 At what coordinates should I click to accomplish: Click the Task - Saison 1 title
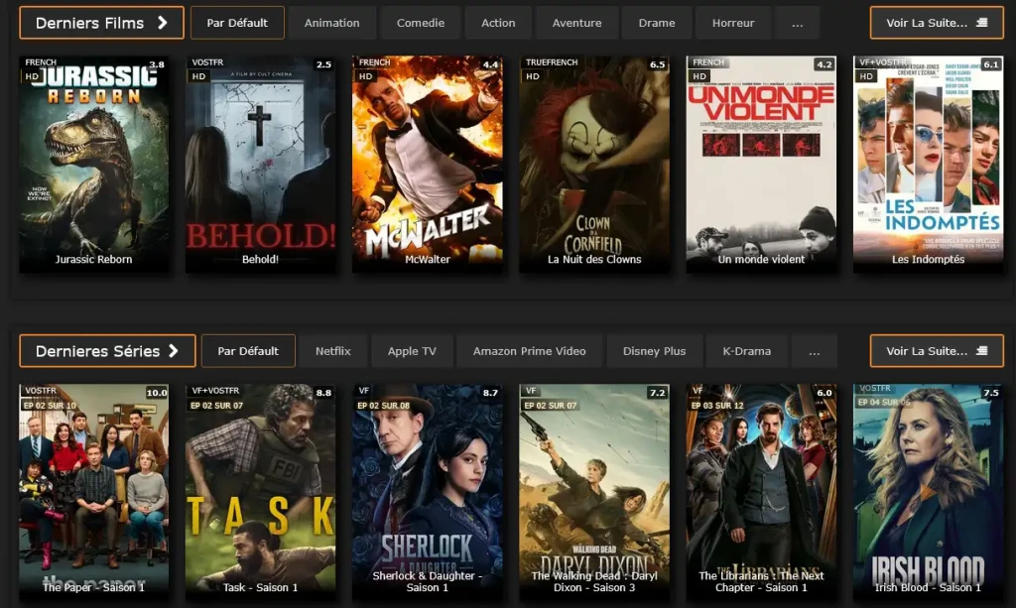[261, 587]
